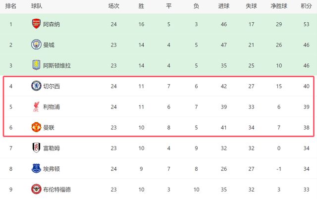Click the Chelsea club crest icon

tap(36, 86)
